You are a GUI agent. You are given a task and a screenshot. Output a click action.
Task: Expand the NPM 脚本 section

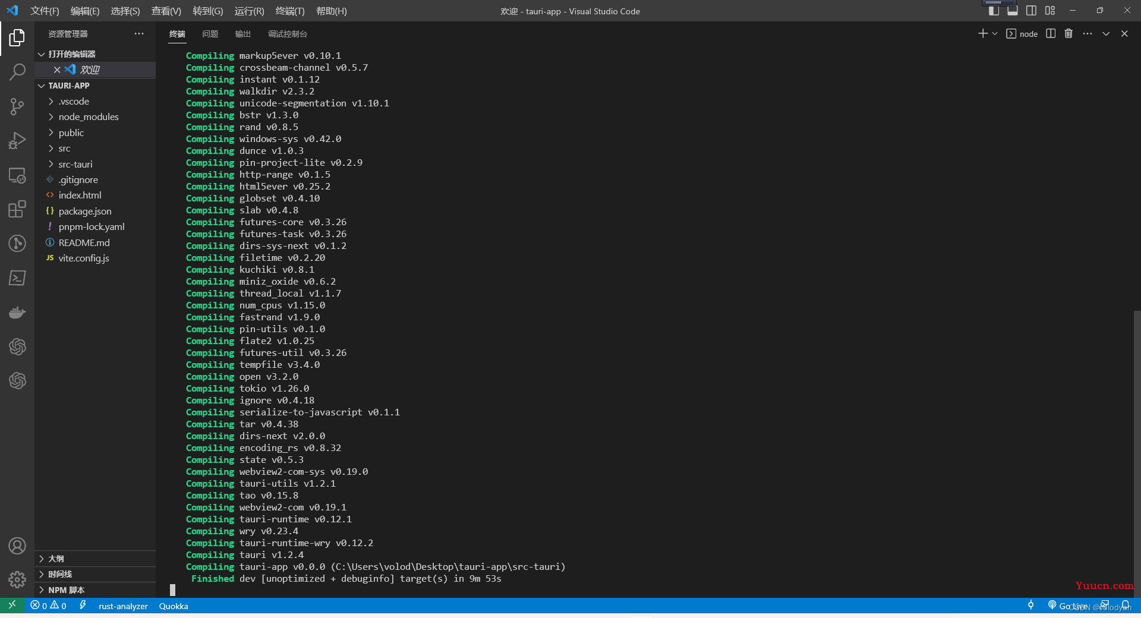95,590
